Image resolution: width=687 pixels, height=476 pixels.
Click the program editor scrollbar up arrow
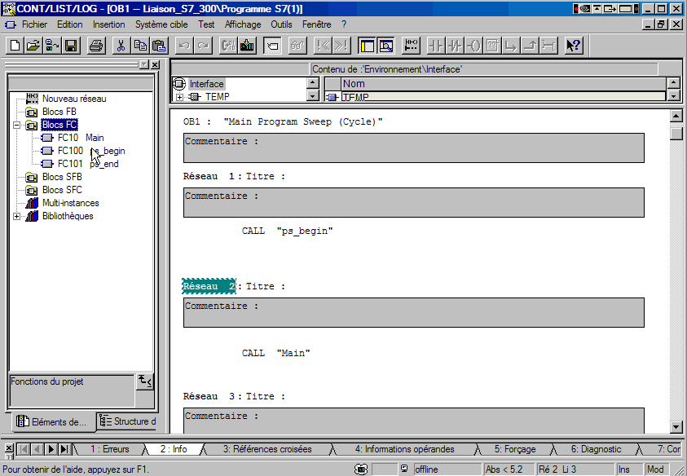[x=676, y=117]
